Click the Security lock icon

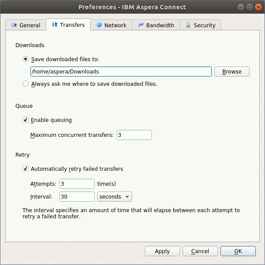pyautogui.click(x=188, y=26)
